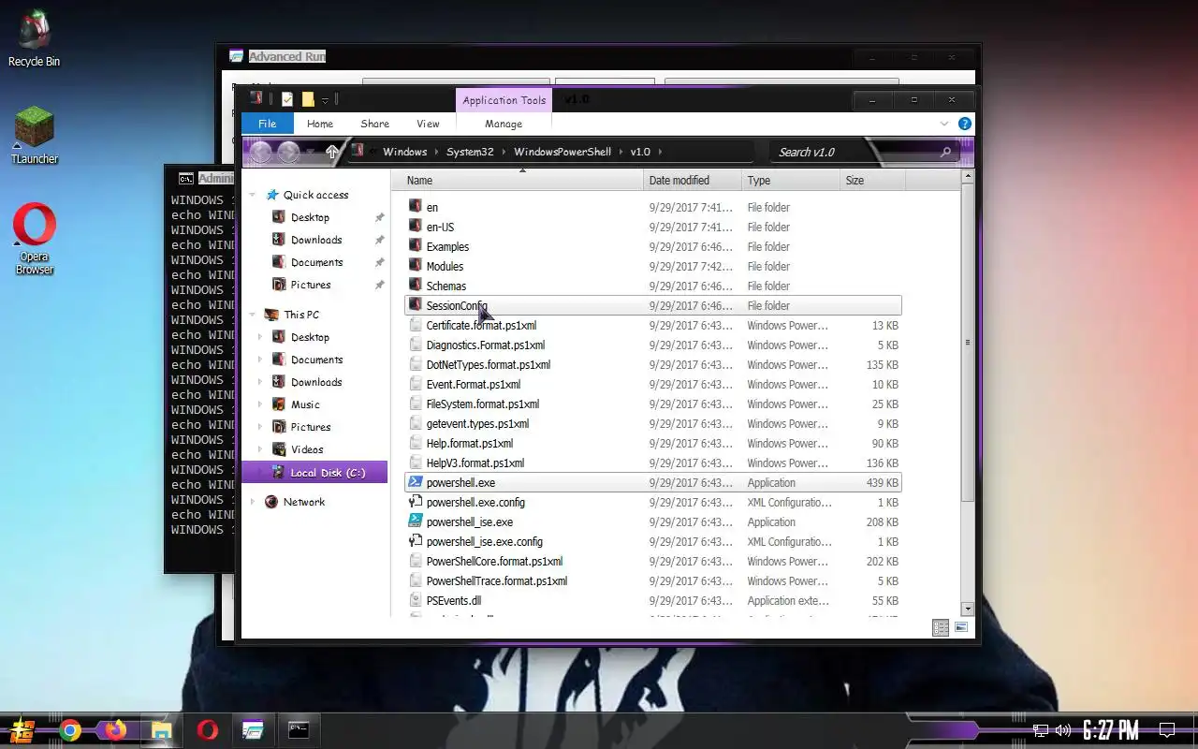Open the View ribbon tab
The height and width of the screenshot is (749, 1198).
pyautogui.click(x=428, y=124)
